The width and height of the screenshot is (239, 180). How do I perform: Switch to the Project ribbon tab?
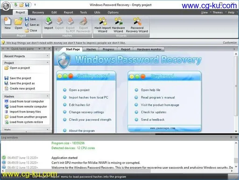coord(20,13)
